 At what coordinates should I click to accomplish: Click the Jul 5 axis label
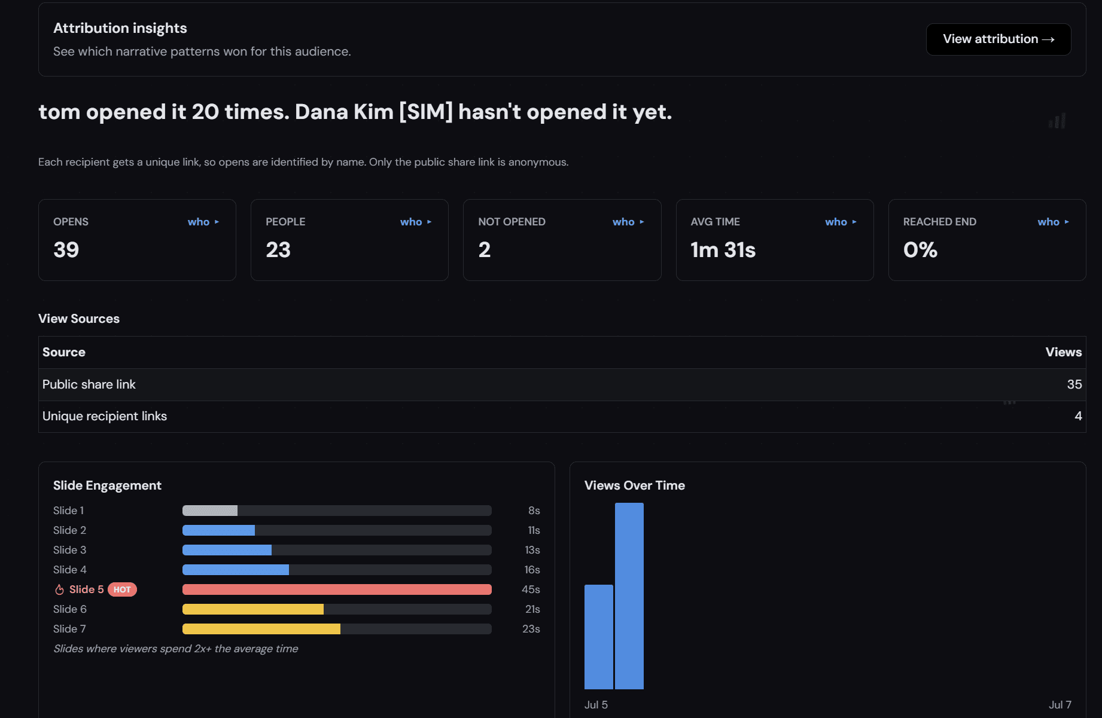click(x=596, y=705)
